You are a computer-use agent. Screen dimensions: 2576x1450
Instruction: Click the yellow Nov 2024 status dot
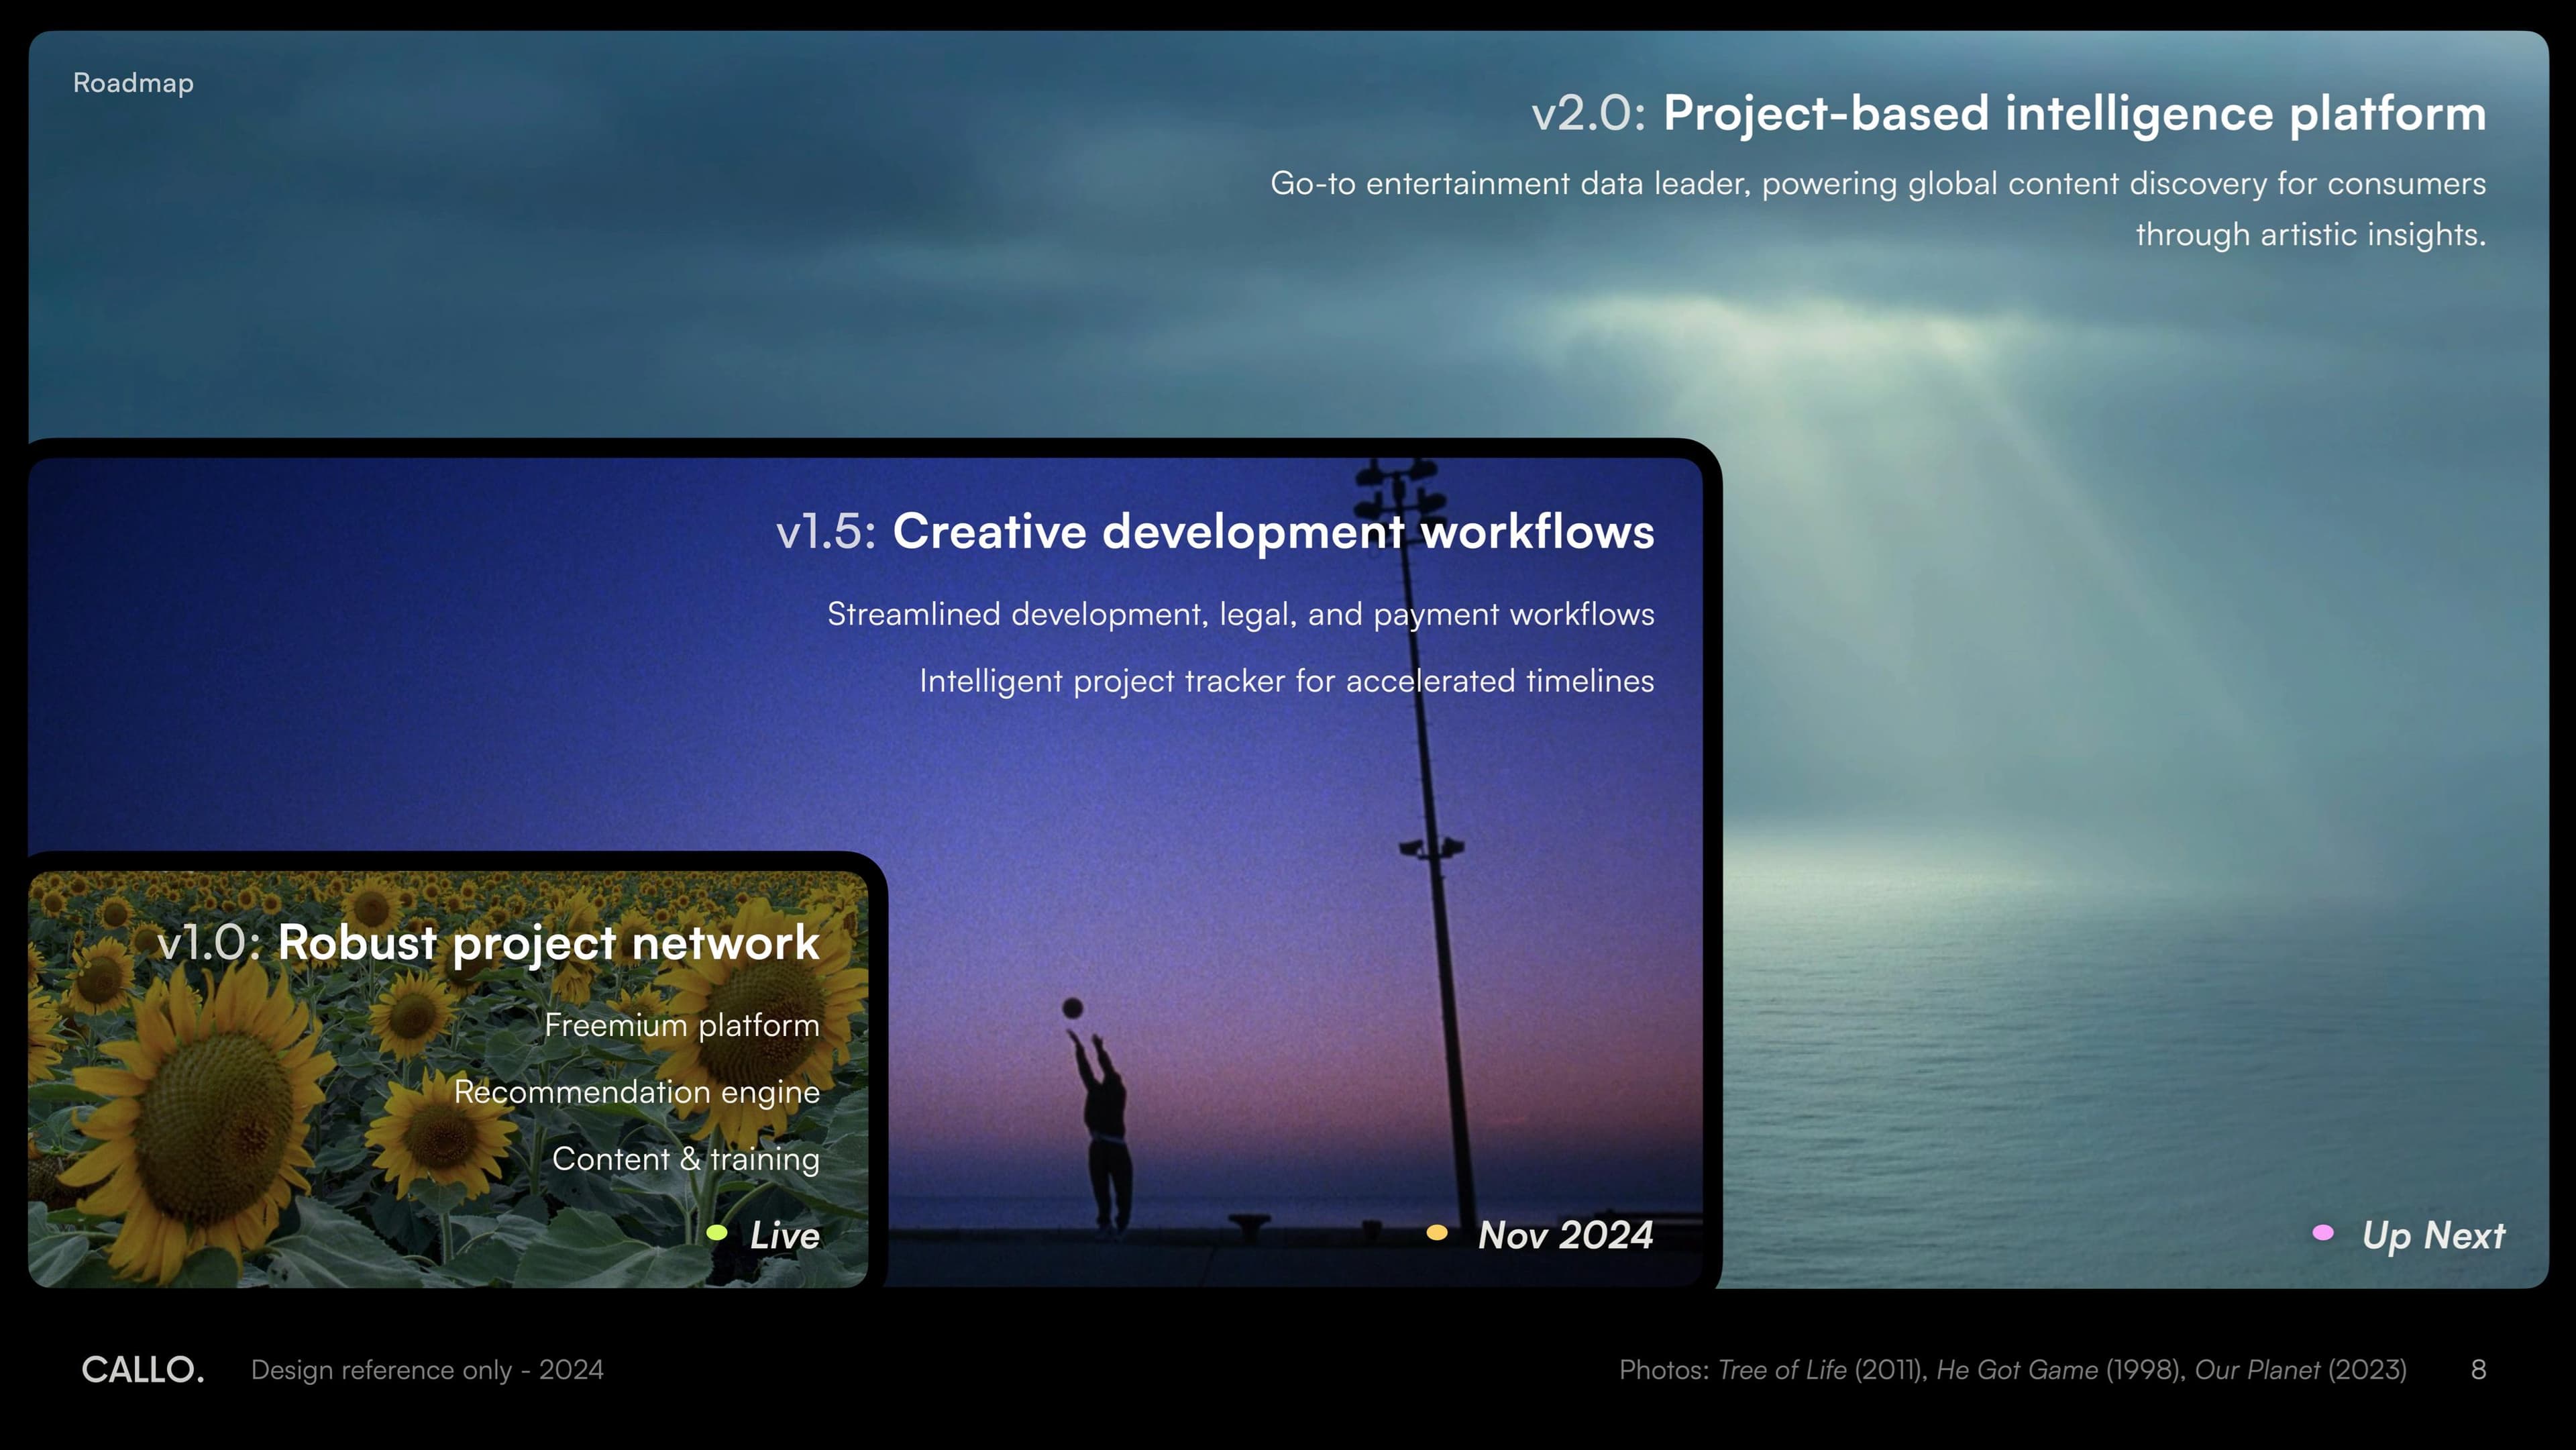click(x=1436, y=1232)
